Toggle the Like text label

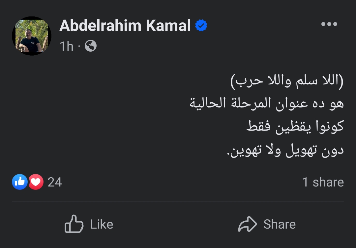click(102, 224)
